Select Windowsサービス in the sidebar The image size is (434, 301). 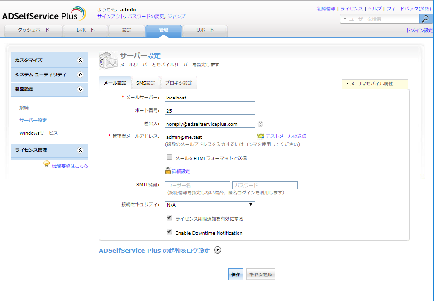(x=38, y=133)
